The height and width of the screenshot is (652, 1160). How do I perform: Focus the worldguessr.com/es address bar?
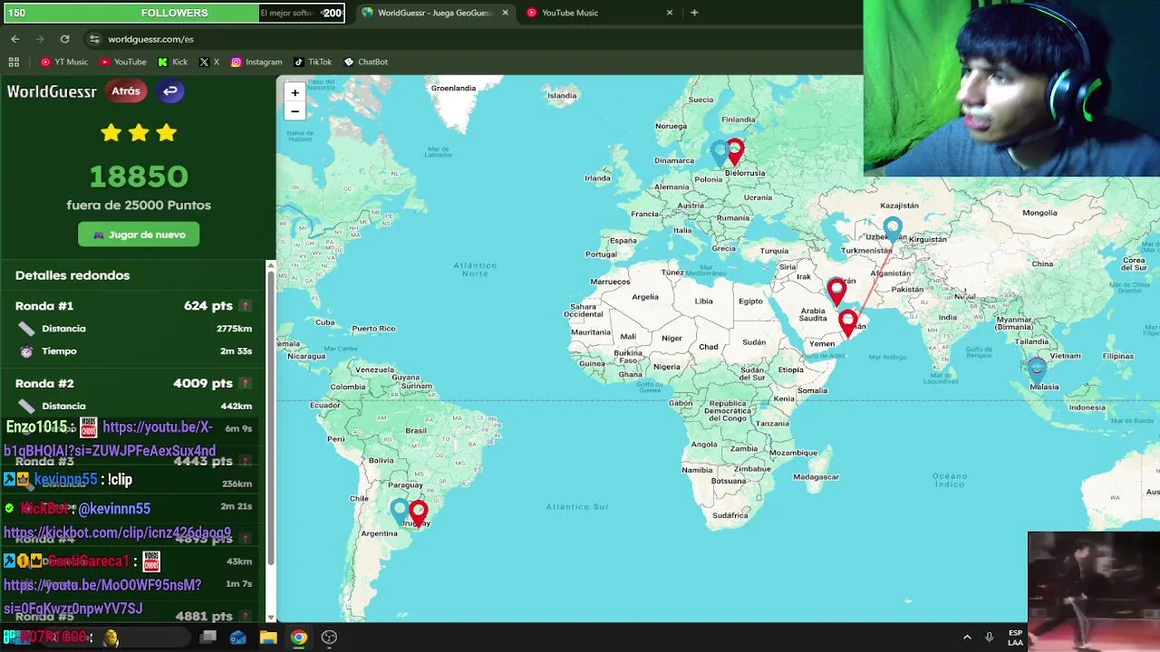click(150, 39)
